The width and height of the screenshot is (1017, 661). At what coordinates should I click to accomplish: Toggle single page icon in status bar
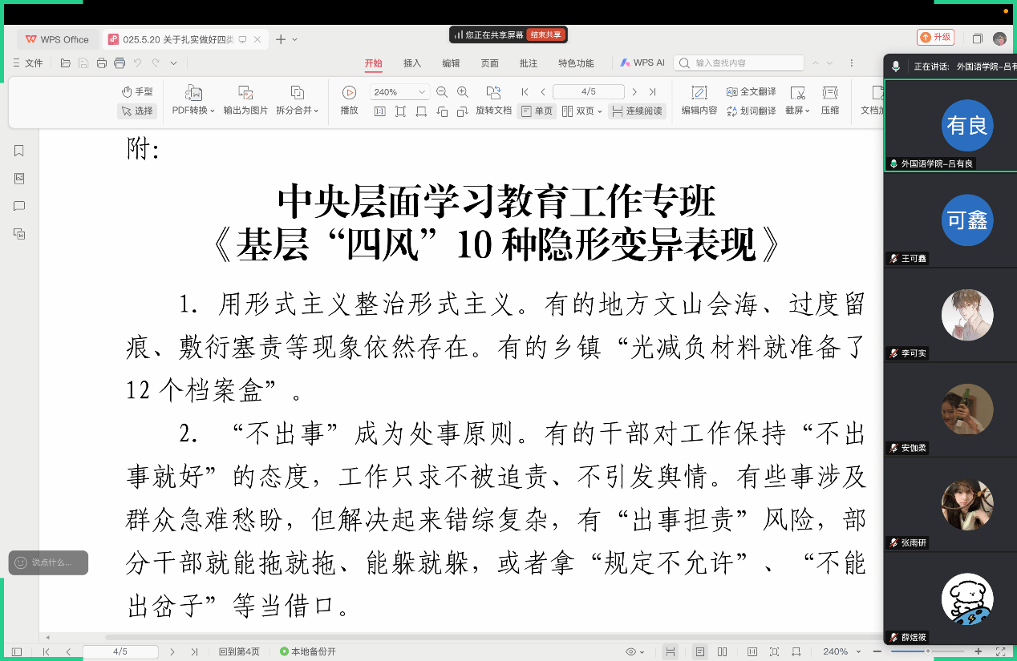click(700, 651)
